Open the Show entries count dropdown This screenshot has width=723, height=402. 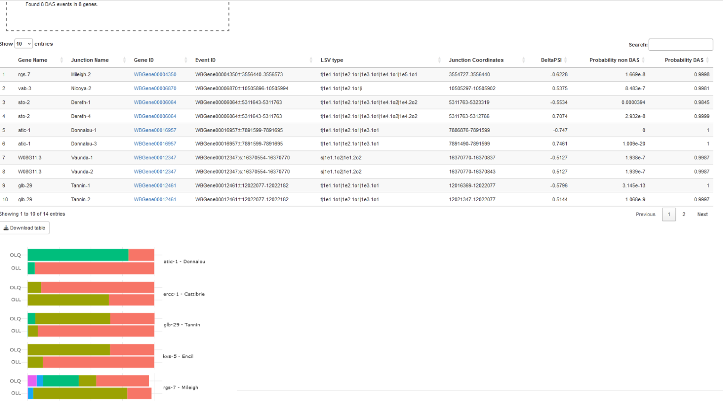pos(24,44)
